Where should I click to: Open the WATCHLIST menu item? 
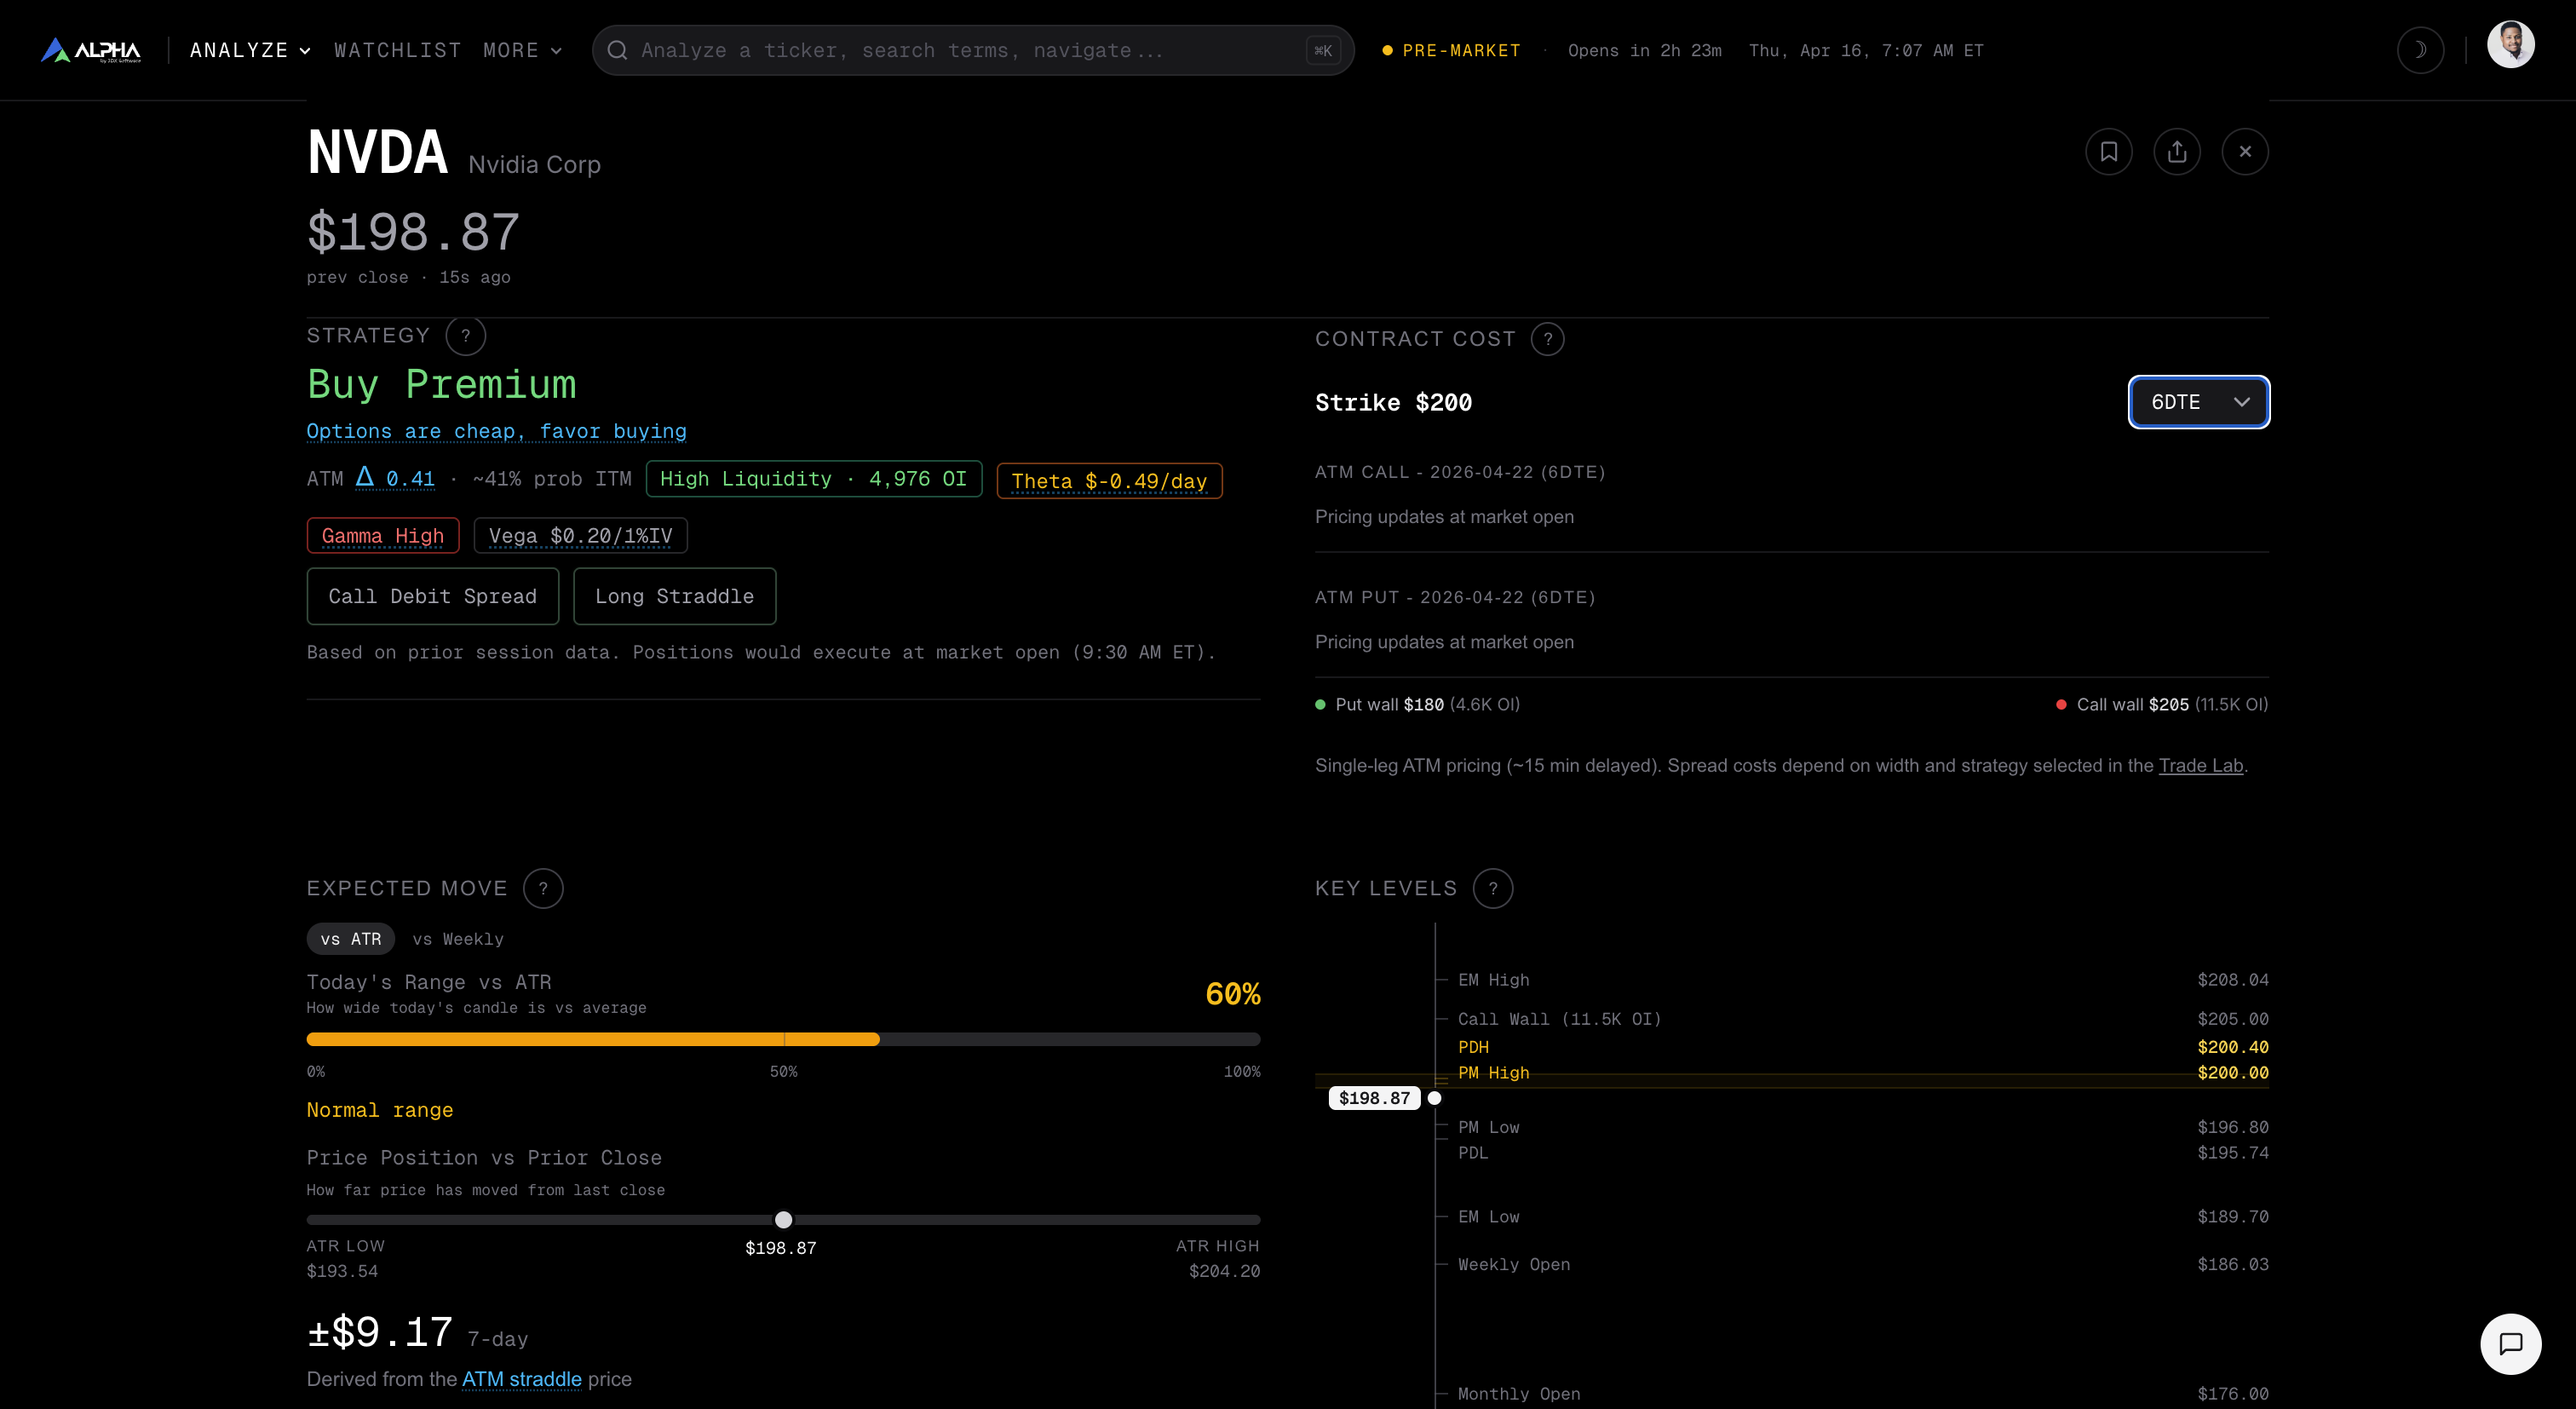(x=397, y=50)
